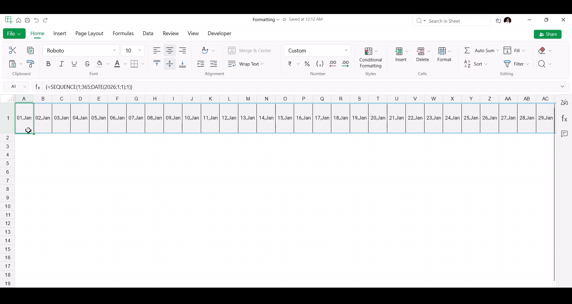Open the Comments side panel icon
This screenshot has width=572, height=304.
565,134
